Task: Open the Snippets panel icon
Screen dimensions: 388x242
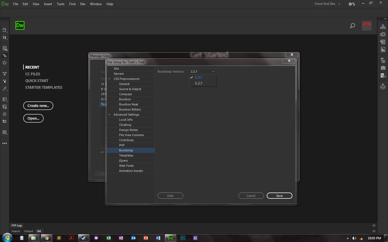Action: pyautogui.click(x=383, y=76)
